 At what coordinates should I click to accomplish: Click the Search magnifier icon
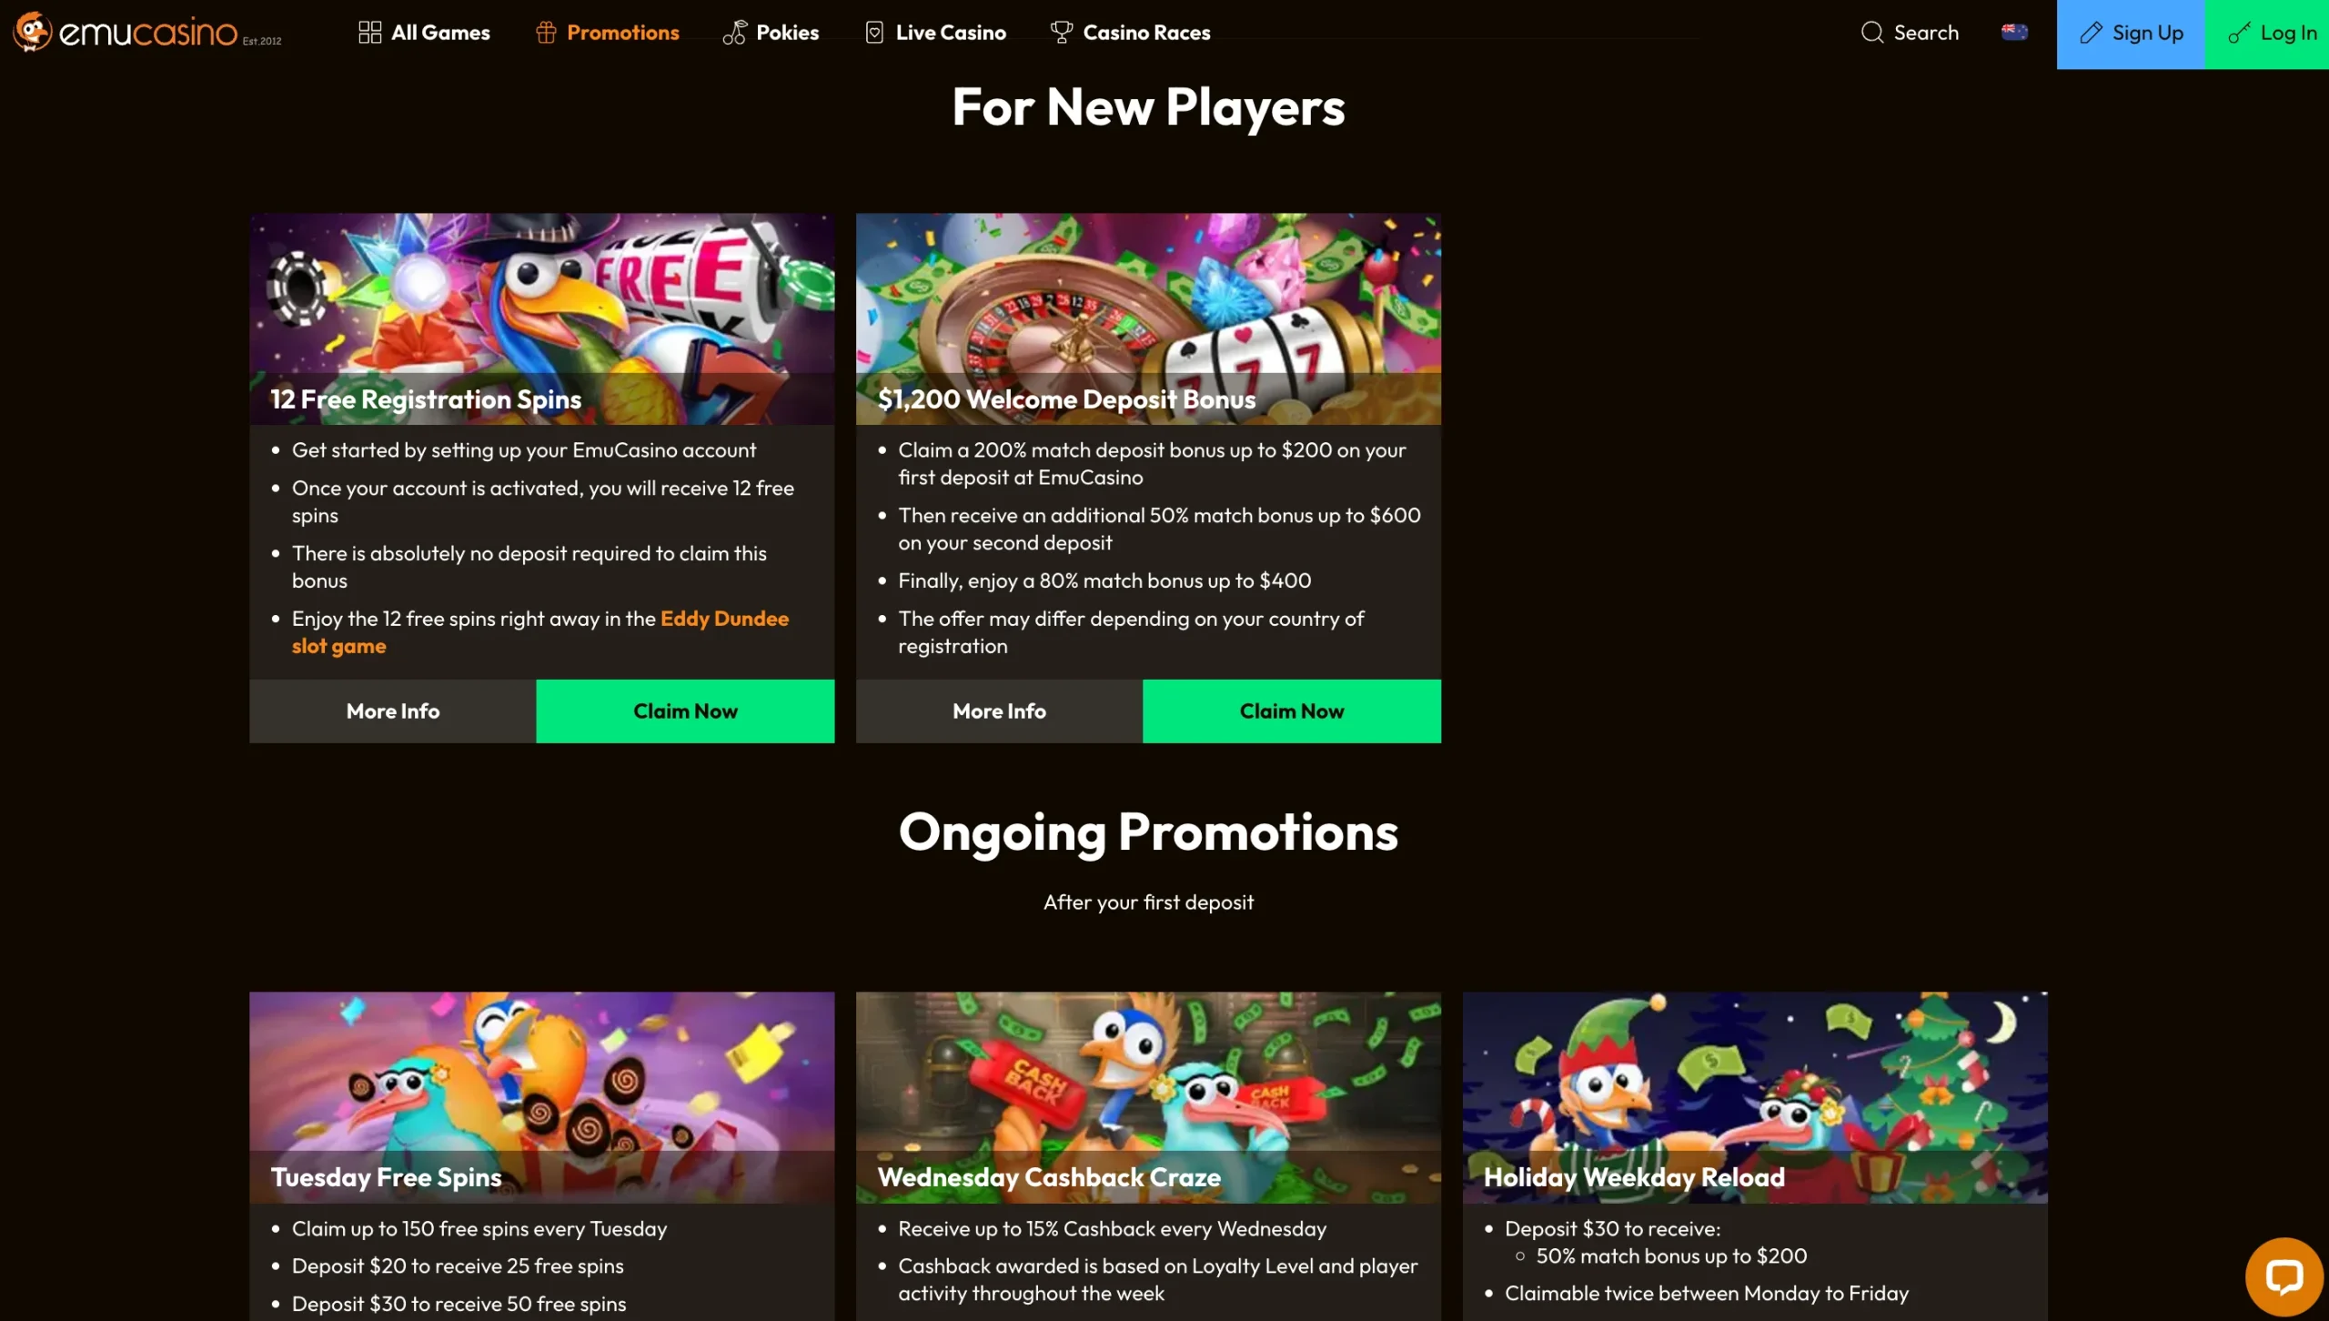[x=1872, y=33]
